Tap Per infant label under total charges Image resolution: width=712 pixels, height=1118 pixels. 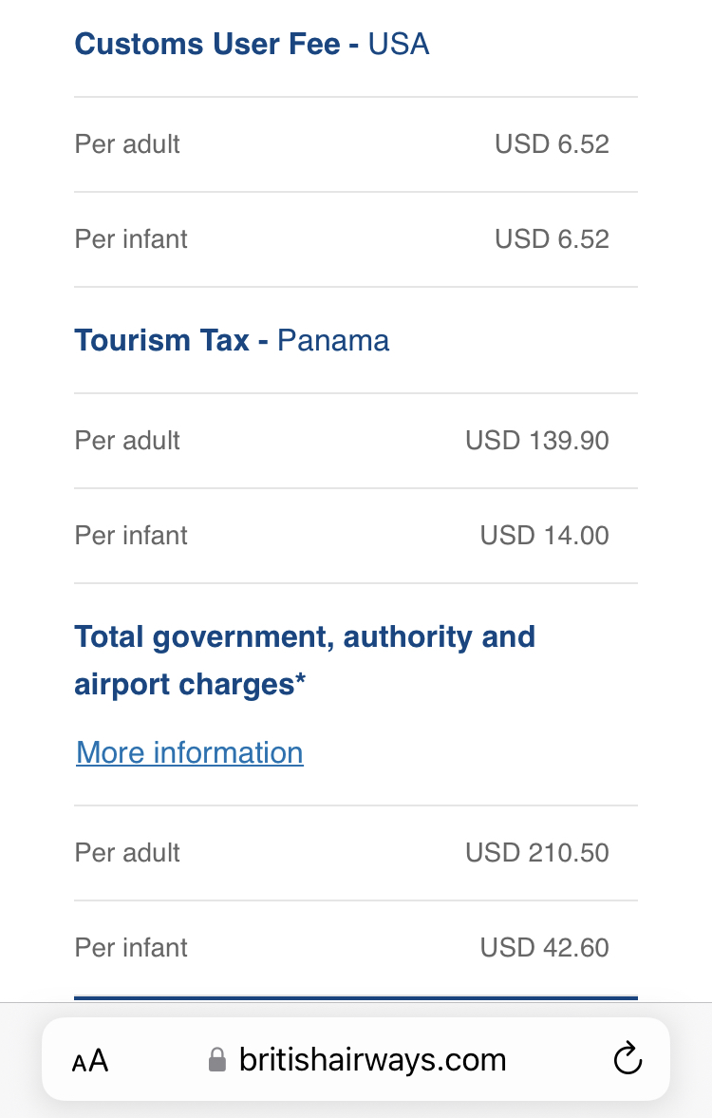tap(131, 948)
